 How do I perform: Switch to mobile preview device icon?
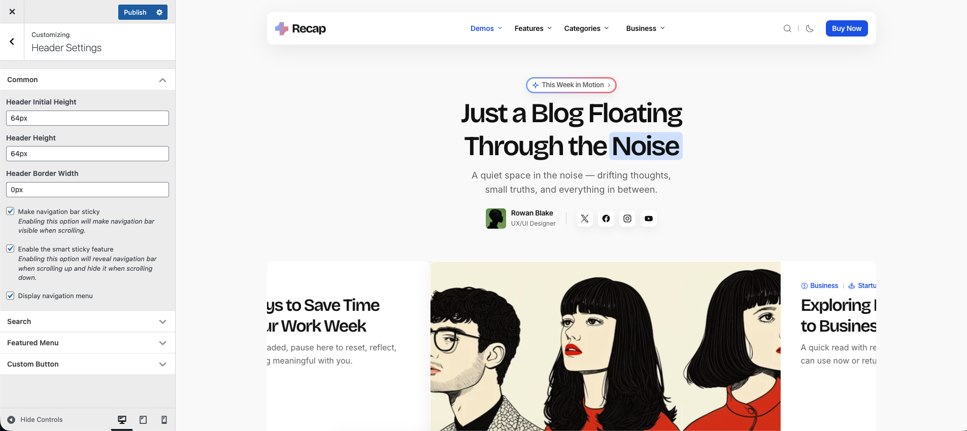pyautogui.click(x=164, y=420)
